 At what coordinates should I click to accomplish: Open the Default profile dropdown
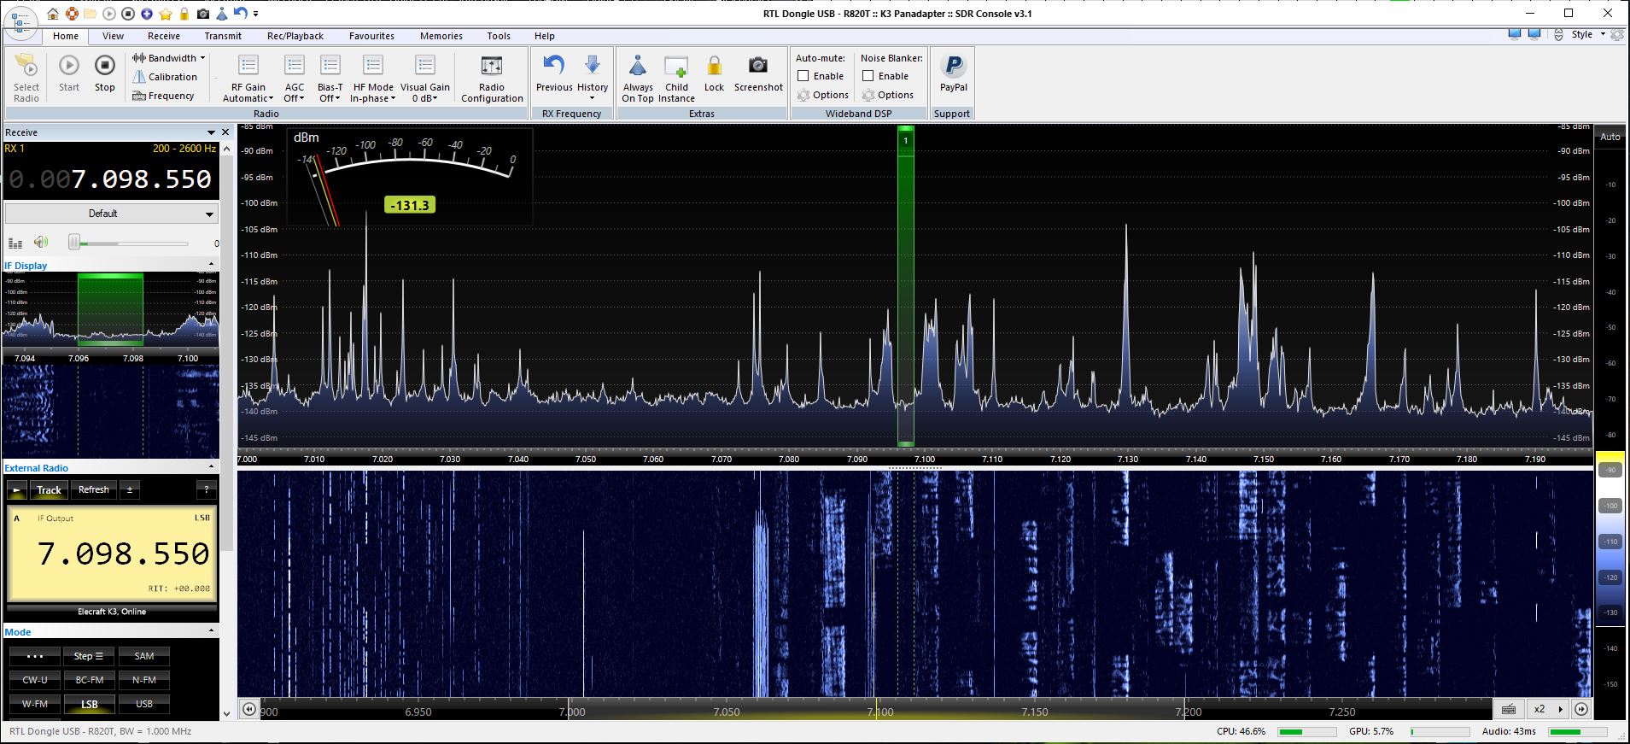pos(111,214)
